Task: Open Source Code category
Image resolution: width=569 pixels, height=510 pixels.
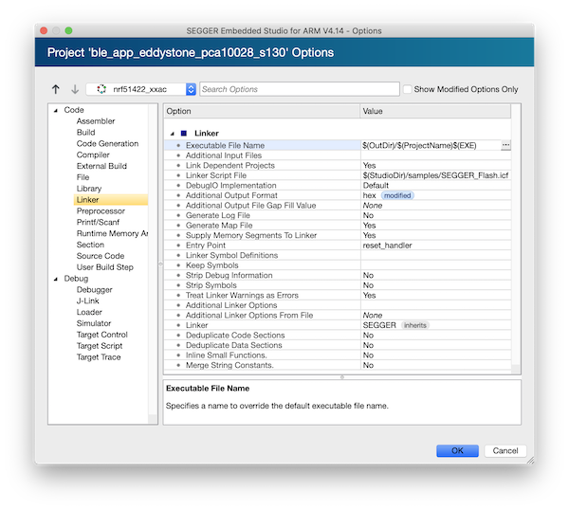Action: (101, 256)
